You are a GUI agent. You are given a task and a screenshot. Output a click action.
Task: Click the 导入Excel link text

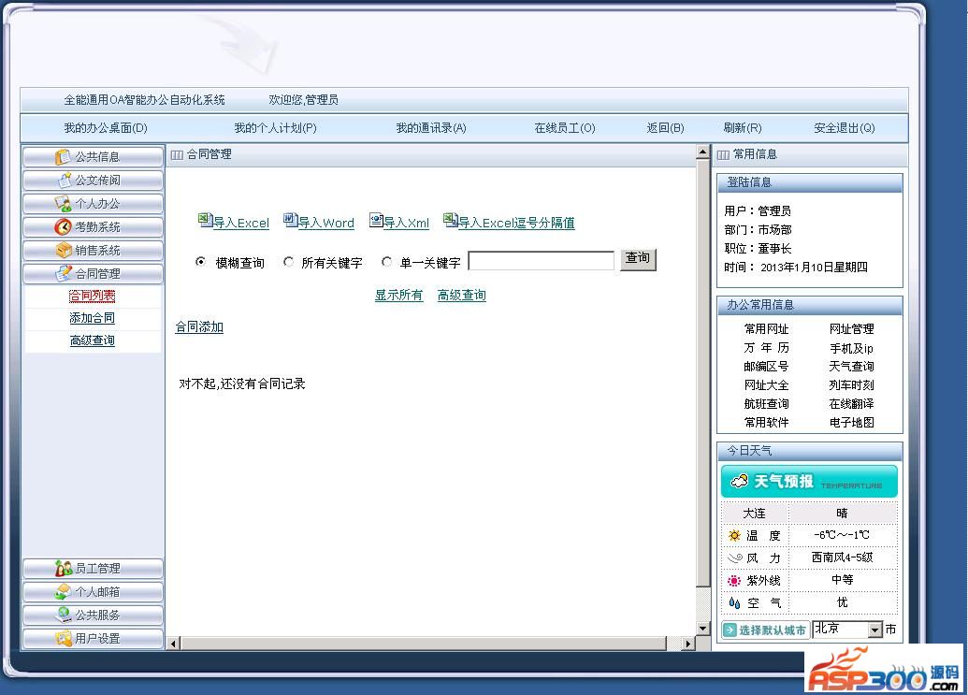click(x=241, y=223)
